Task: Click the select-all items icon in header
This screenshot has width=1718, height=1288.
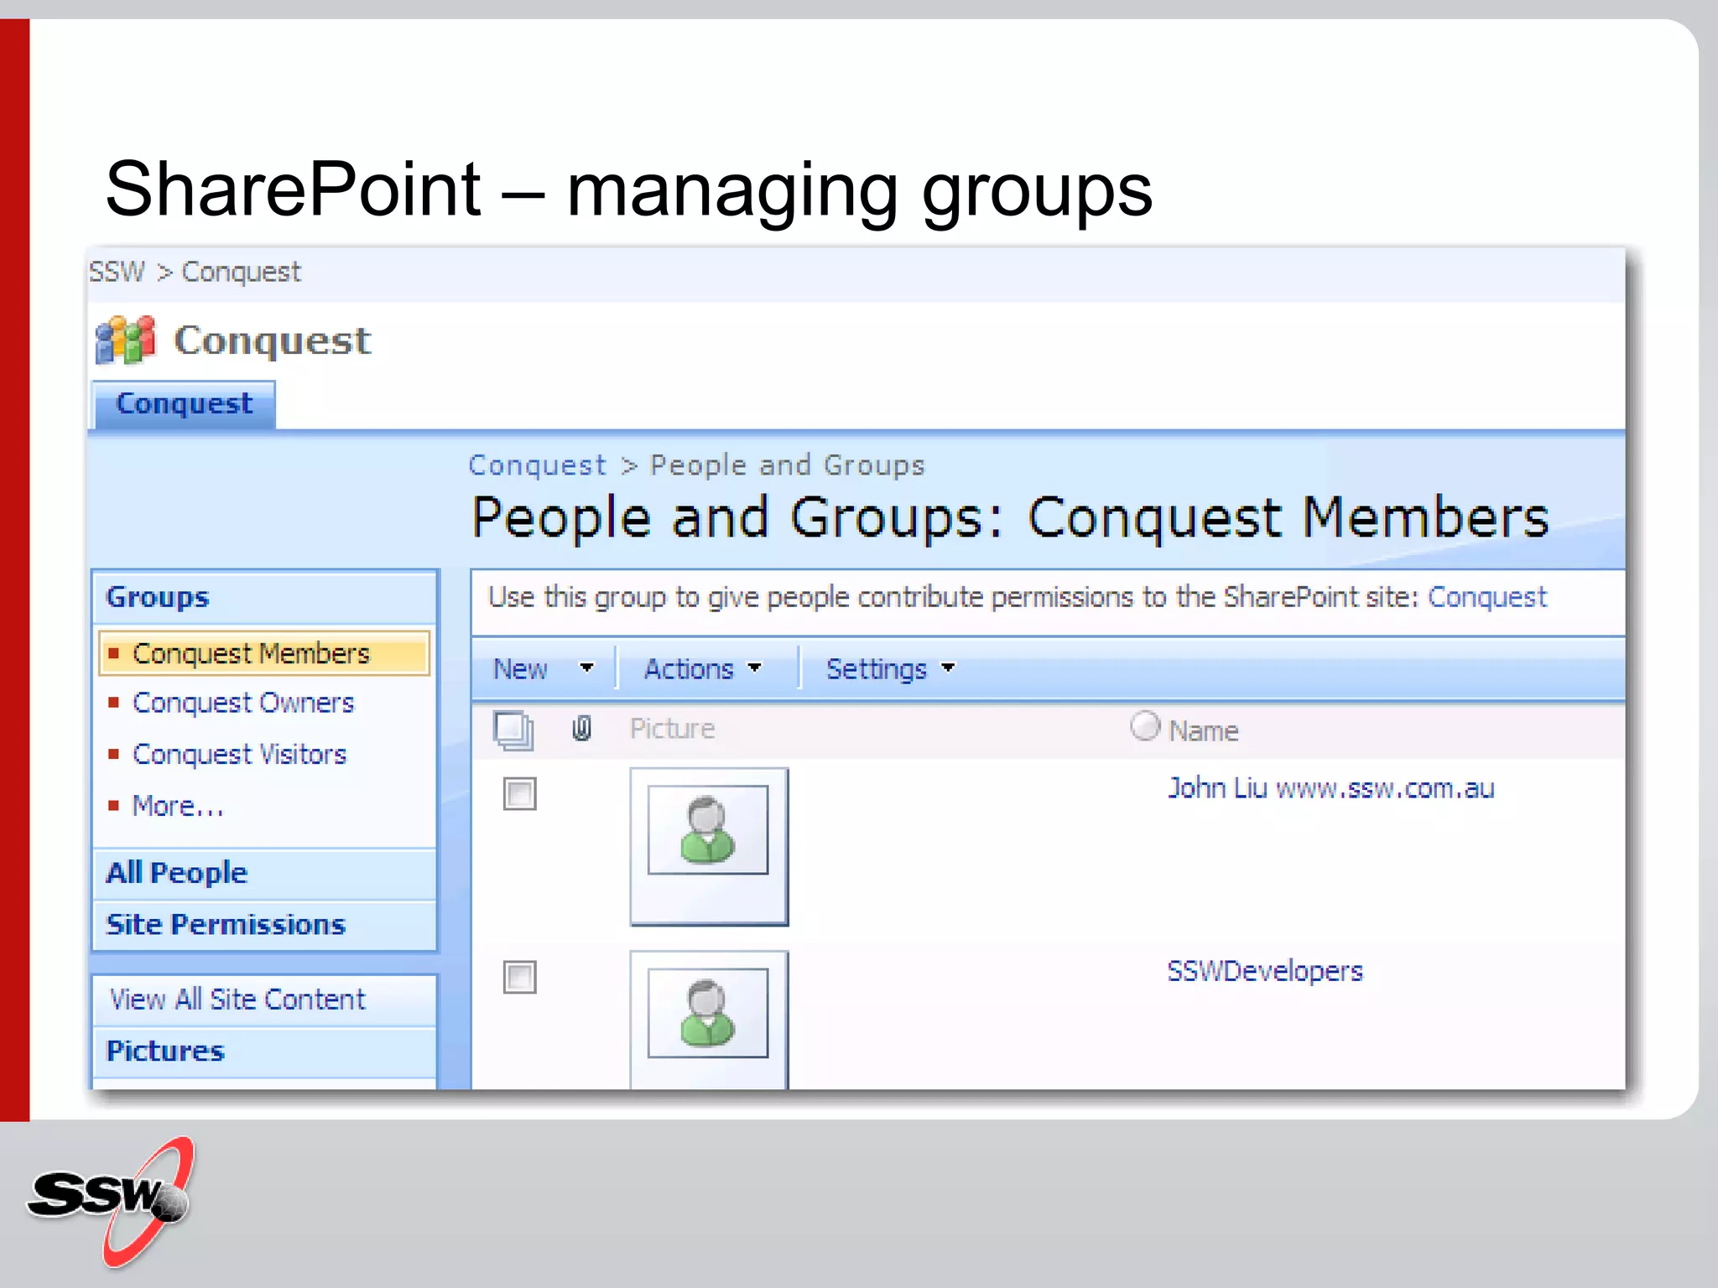Action: (x=513, y=730)
